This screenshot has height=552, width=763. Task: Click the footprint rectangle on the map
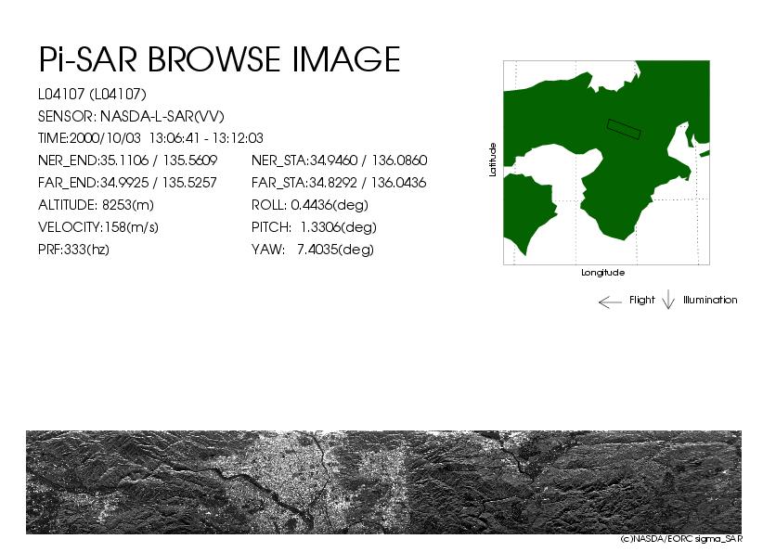click(x=624, y=129)
